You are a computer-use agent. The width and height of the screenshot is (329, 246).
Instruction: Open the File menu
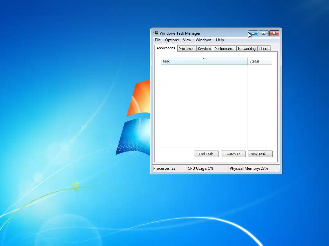[158, 40]
